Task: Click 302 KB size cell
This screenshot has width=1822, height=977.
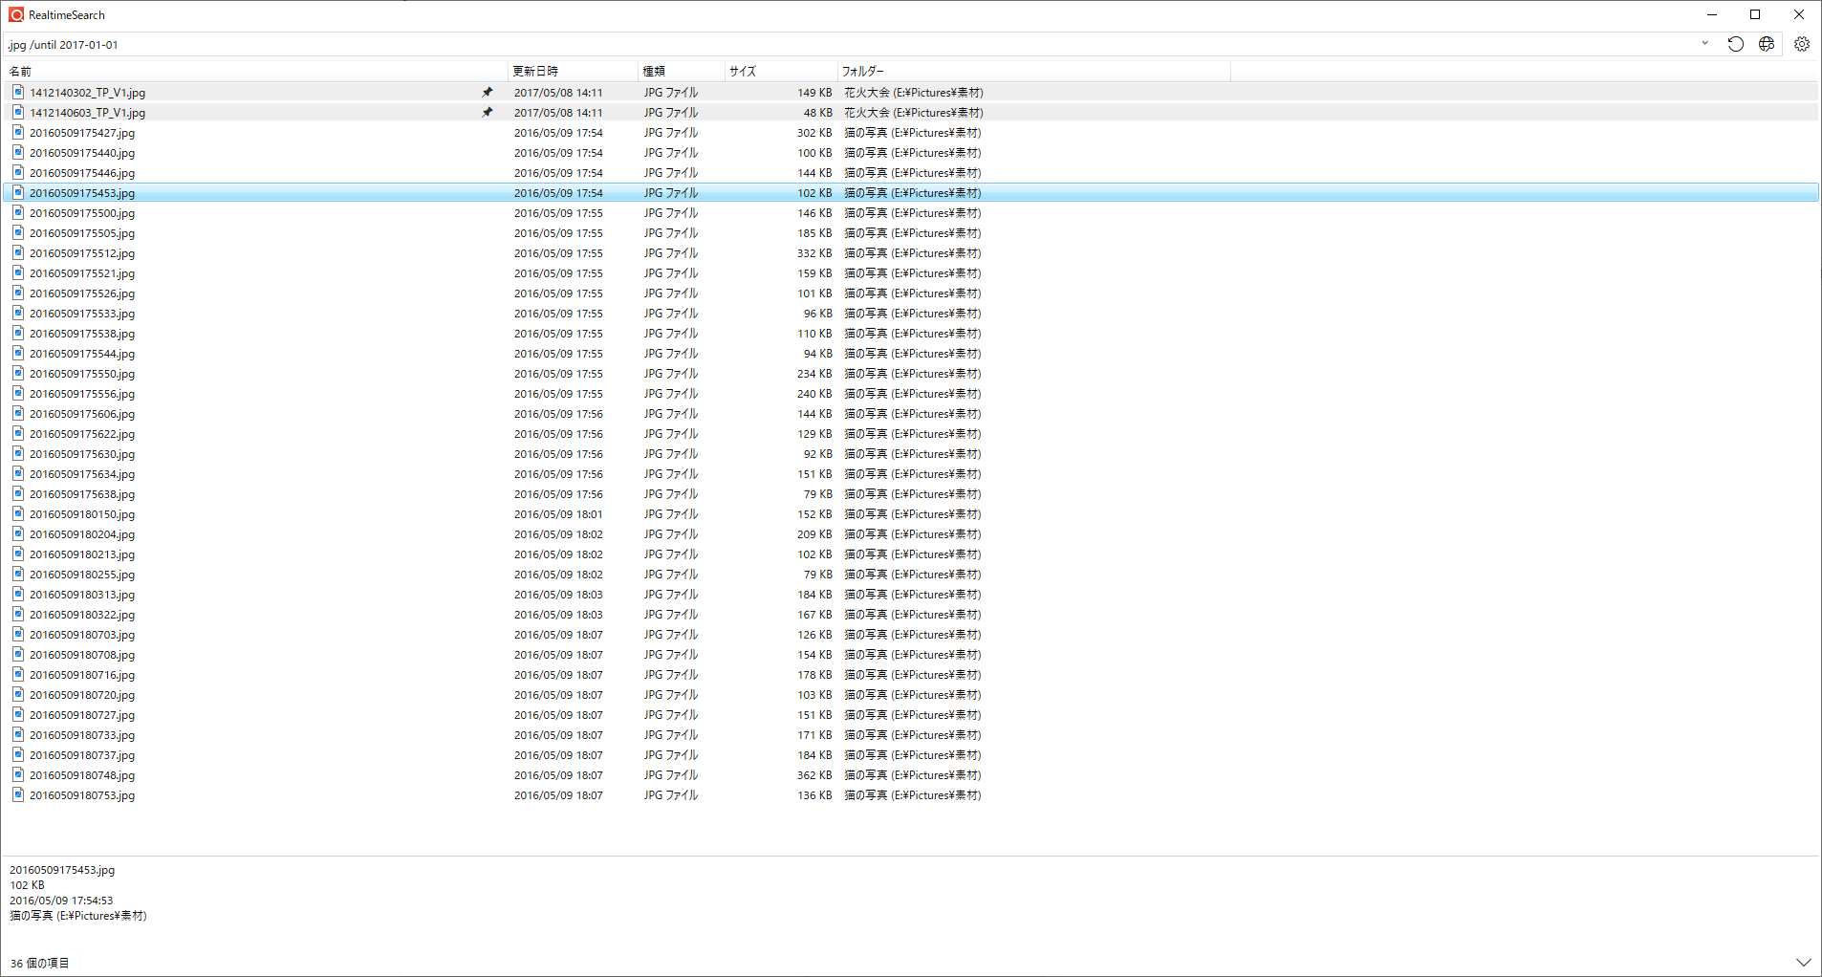Action: click(x=814, y=133)
